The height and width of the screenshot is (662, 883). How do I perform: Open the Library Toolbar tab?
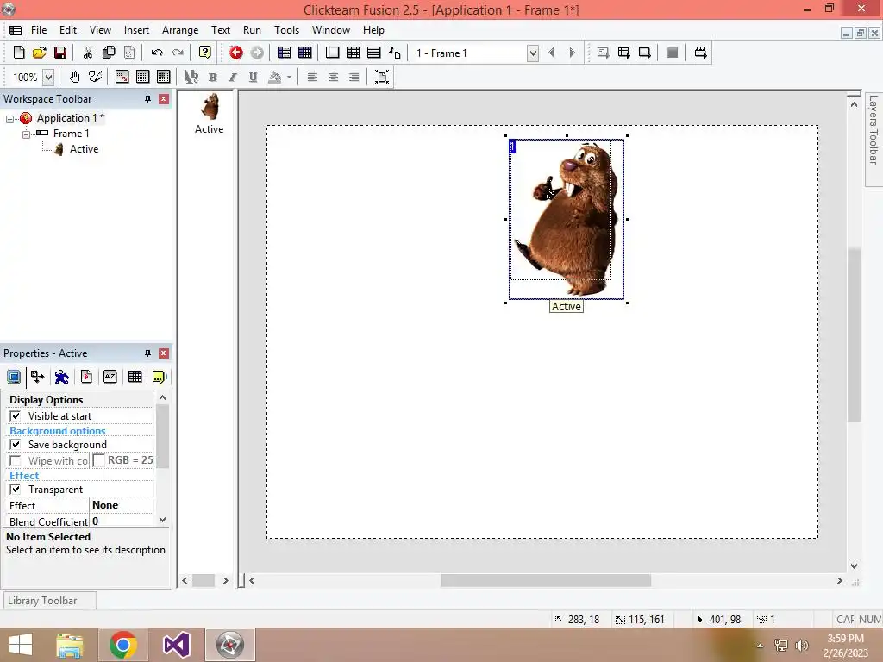click(49, 601)
